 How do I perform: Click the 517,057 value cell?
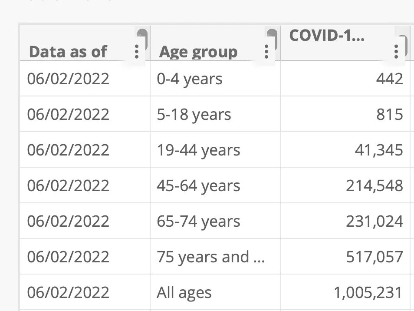[x=375, y=257]
